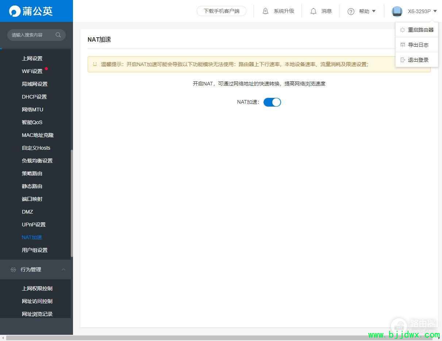The image size is (442, 341).
Task: Click the 帮助 label in header
Action: pyautogui.click(x=364, y=11)
